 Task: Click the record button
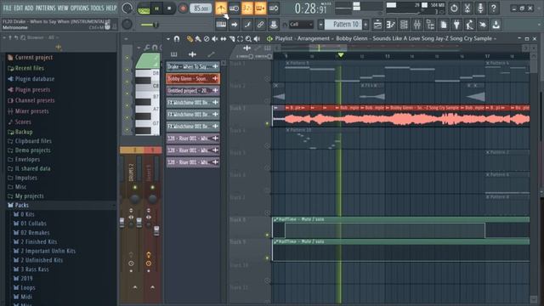coord(183,8)
